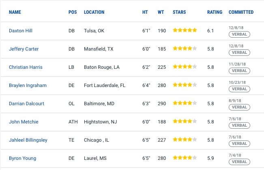Click the LOCATION column header

tap(94, 12)
